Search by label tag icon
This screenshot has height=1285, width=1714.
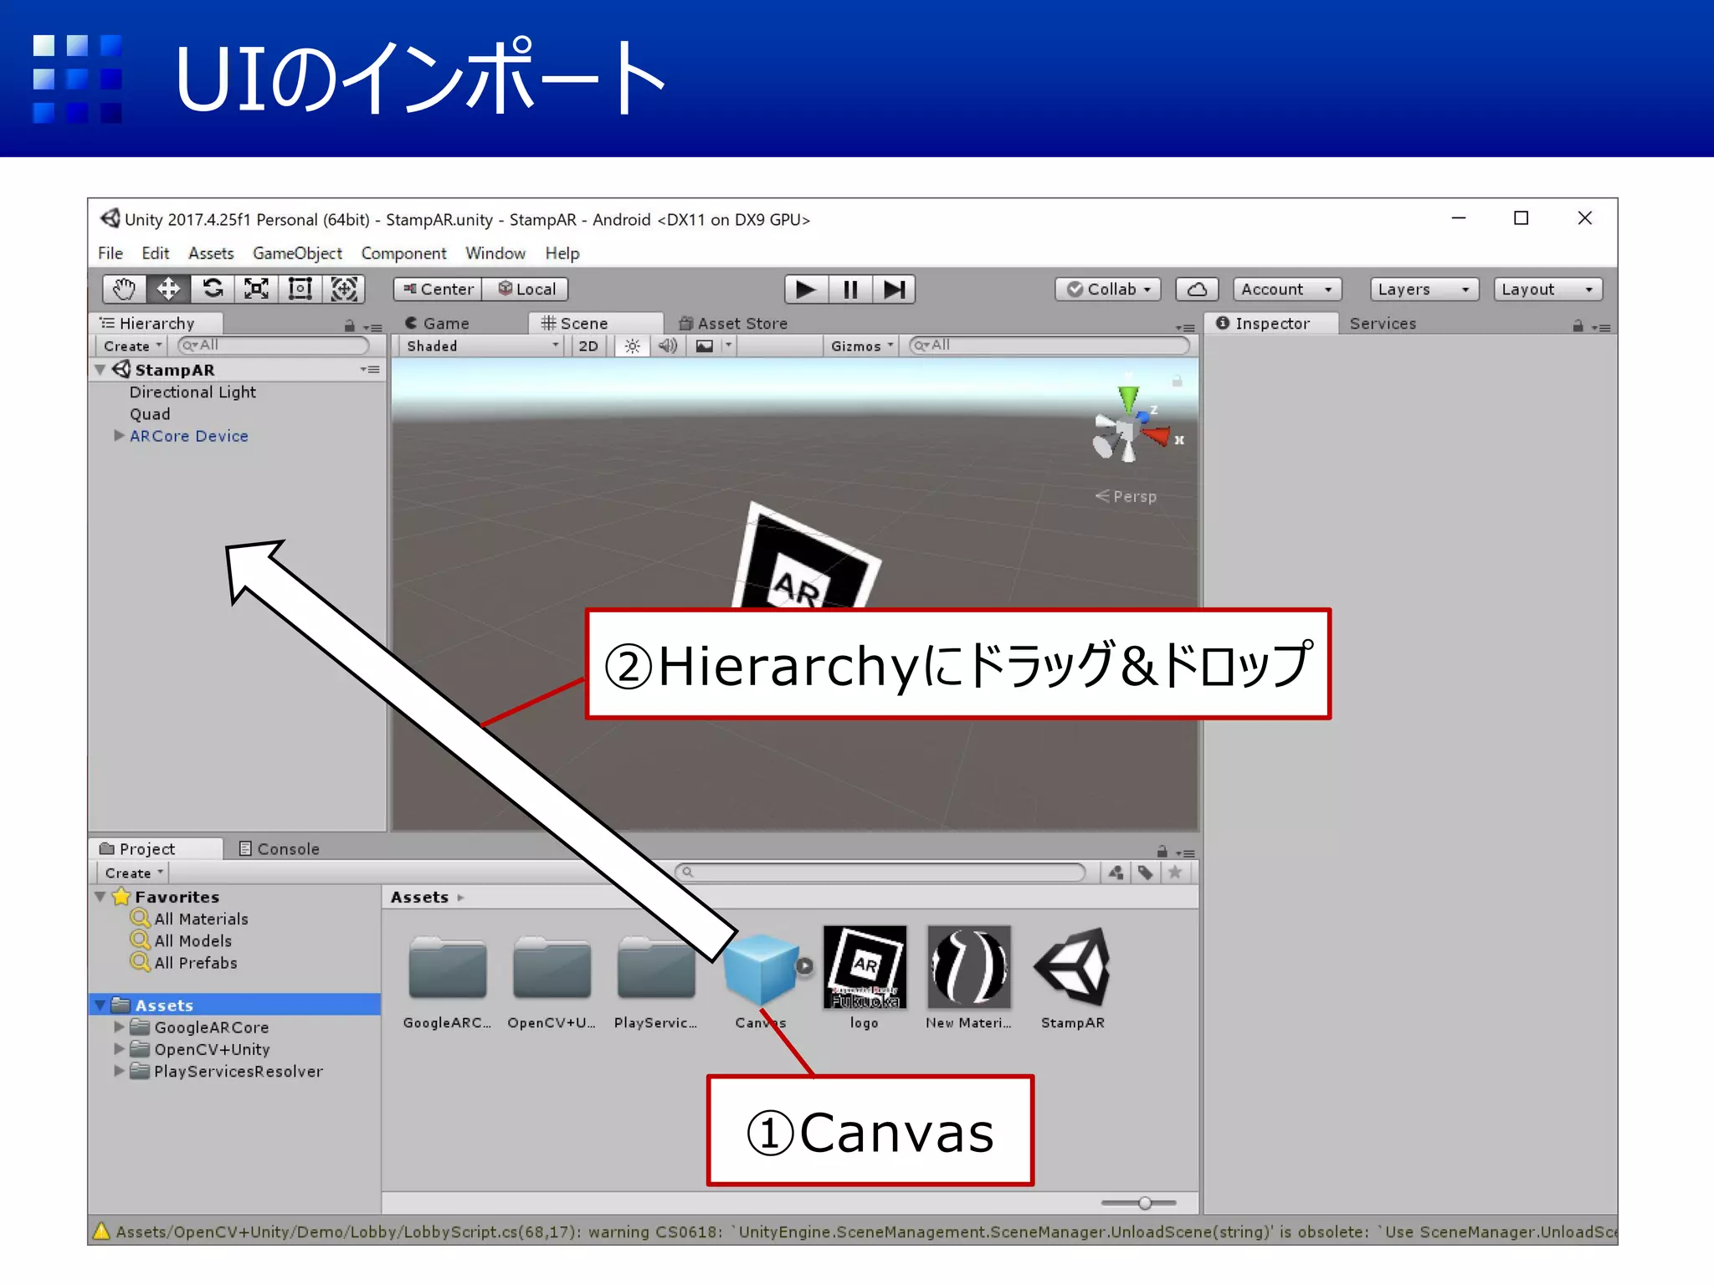pos(1145,873)
